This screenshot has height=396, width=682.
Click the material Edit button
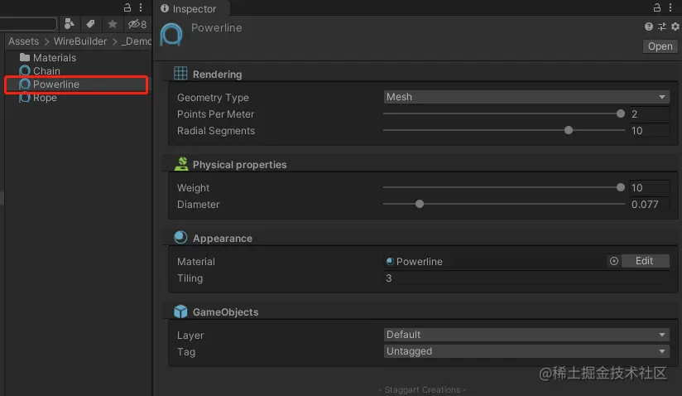click(644, 261)
